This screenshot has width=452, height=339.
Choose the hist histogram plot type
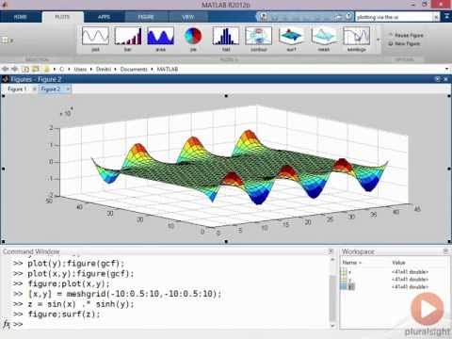coord(226,40)
